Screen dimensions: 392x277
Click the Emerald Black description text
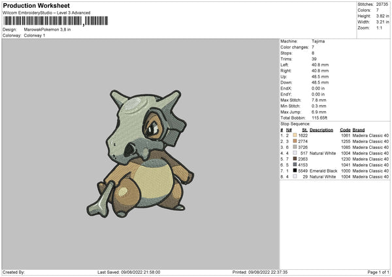coord(323,171)
